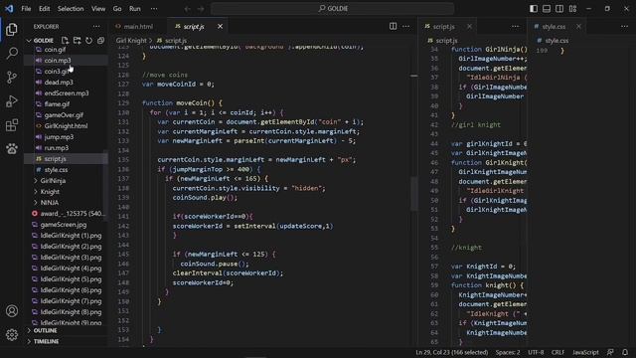Open endScreen.mp3 in Explorer
The height and width of the screenshot is (358, 636).
pyautogui.click(x=67, y=92)
